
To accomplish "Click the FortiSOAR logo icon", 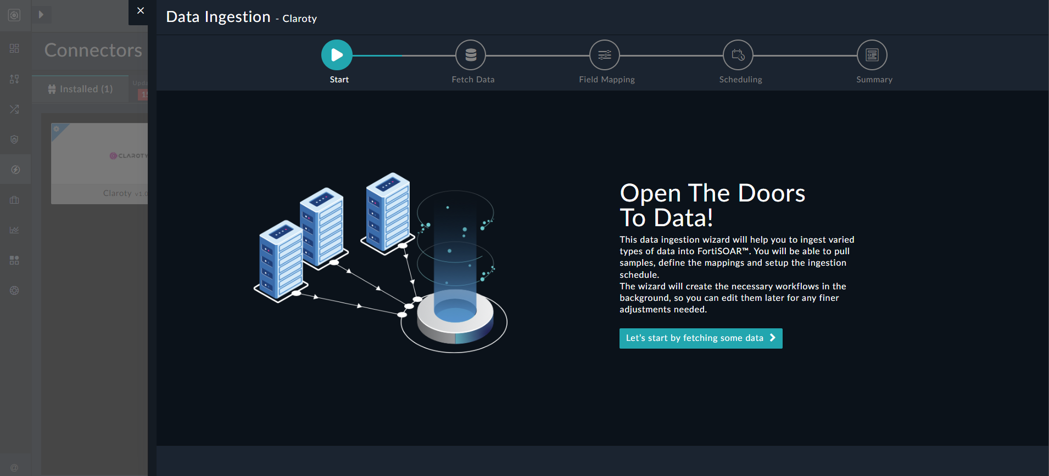I will [x=14, y=15].
